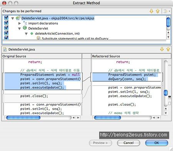This screenshot has width=173, height=151.
Task: Click the Original Source horizontal scrollbar thumb
Action: (23, 117)
